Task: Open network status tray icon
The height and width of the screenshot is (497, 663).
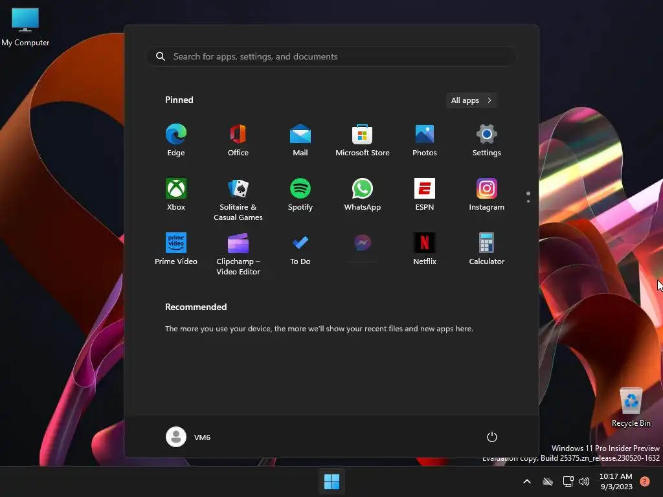Action: [x=568, y=481]
